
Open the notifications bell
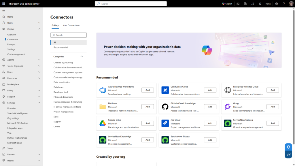pos(260,3)
